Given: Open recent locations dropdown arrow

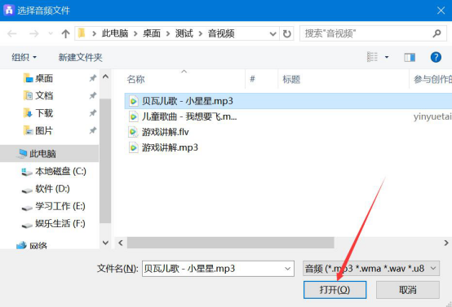Looking at the screenshot, I should pos(51,34).
